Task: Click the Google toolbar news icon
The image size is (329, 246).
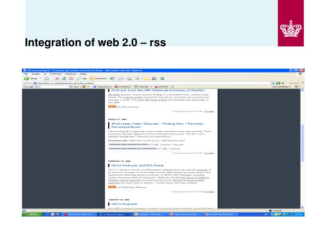Action: coord(84,87)
